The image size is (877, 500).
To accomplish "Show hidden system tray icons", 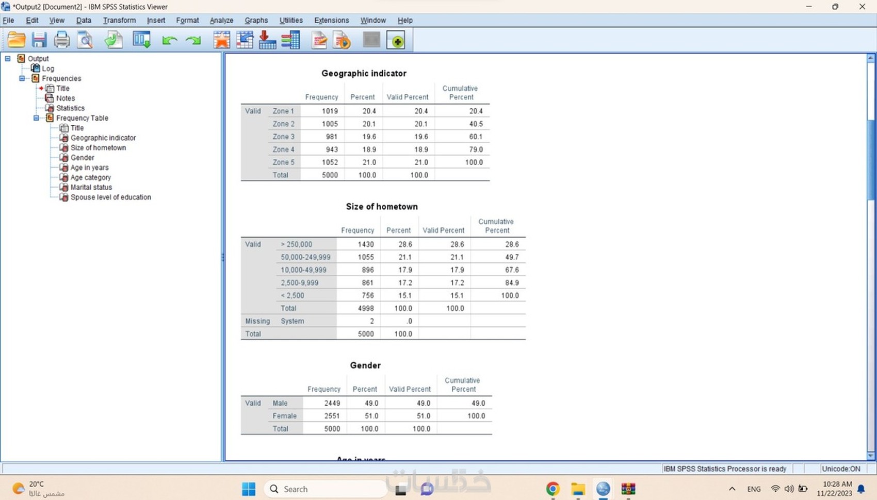I will tap(732, 489).
